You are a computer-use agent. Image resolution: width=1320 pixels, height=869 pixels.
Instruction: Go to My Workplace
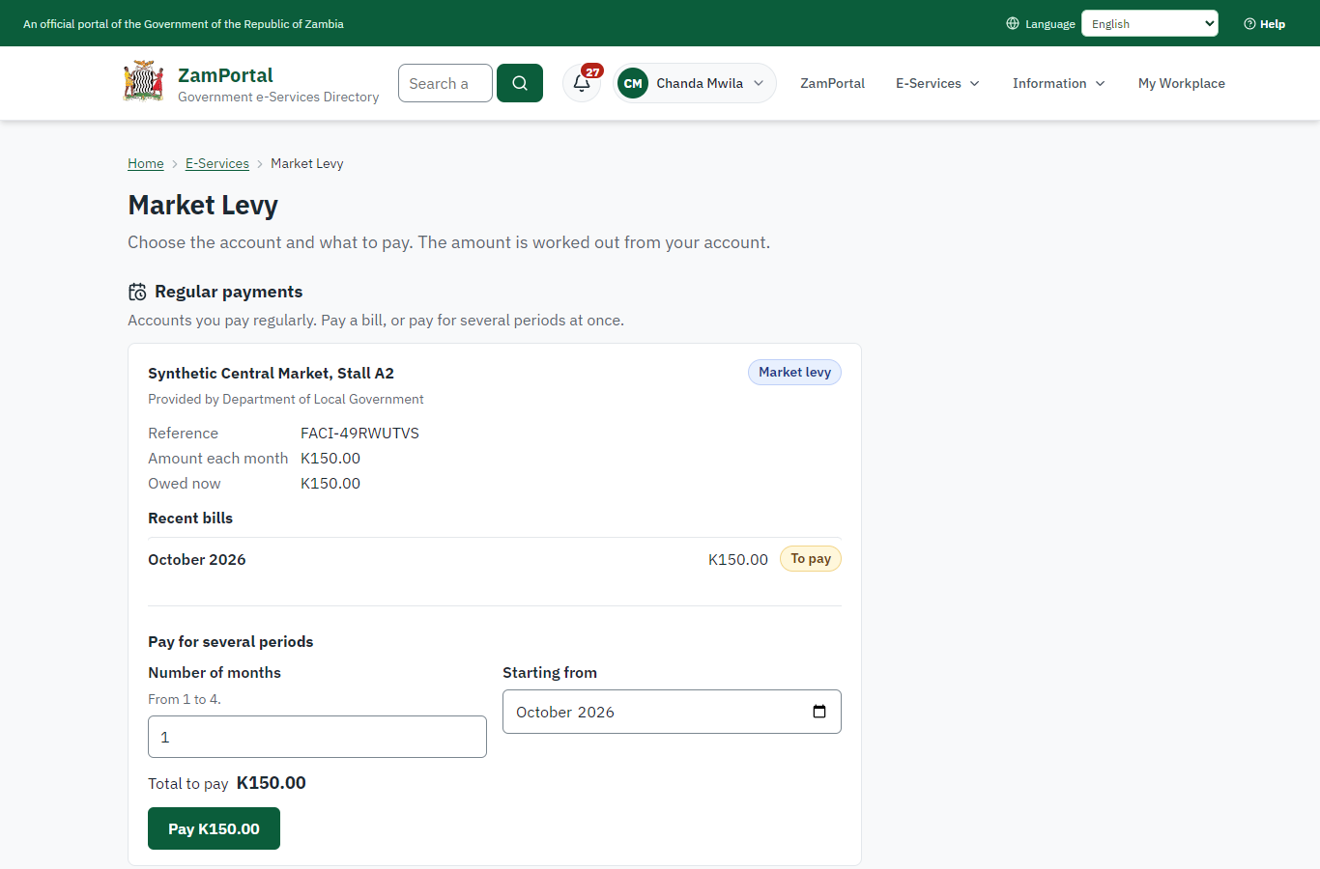click(x=1182, y=83)
